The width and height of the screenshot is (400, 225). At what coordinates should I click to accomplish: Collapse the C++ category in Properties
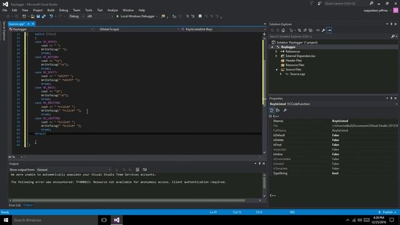tap(271, 116)
